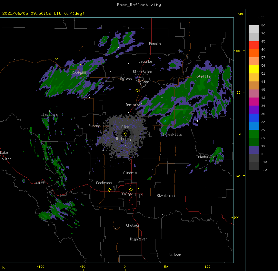Click the white asterisk above Limestone label
The height and width of the screenshot is (271, 278).
[49, 111]
